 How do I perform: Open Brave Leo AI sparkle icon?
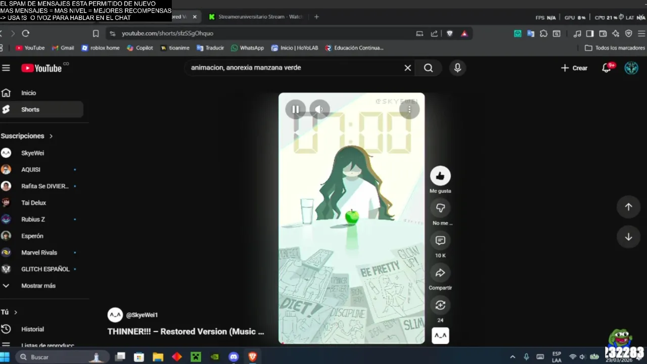click(x=616, y=33)
